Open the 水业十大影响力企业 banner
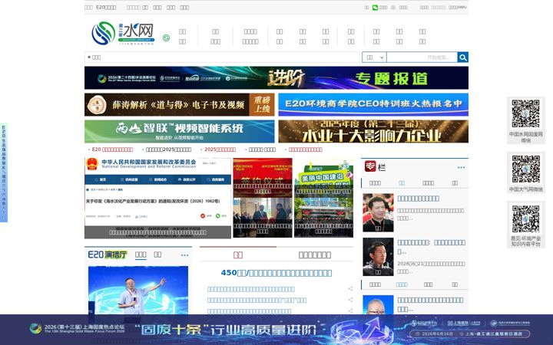The image size is (553, 345). (x=373, y=131)
